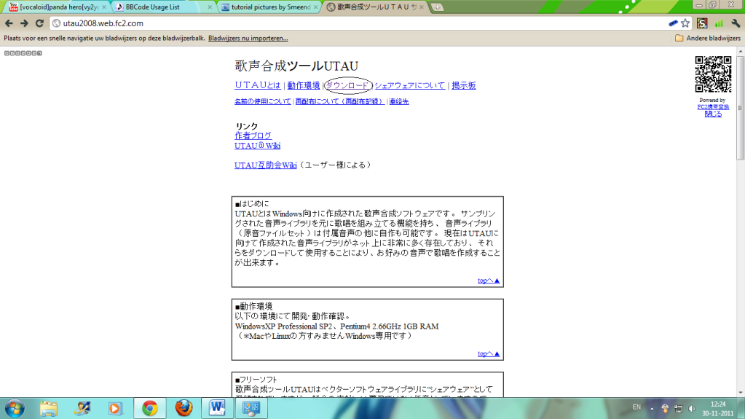
Task: Select the 歌声合成ツールUTAU tab
Action: click(375, 7)
